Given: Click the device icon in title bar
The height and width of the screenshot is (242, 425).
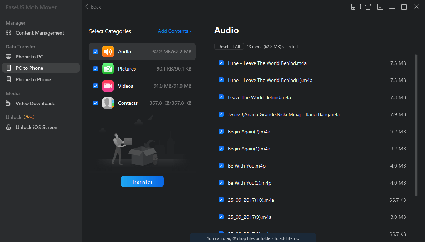Looking at the screenshot, I should click(353, 6).
